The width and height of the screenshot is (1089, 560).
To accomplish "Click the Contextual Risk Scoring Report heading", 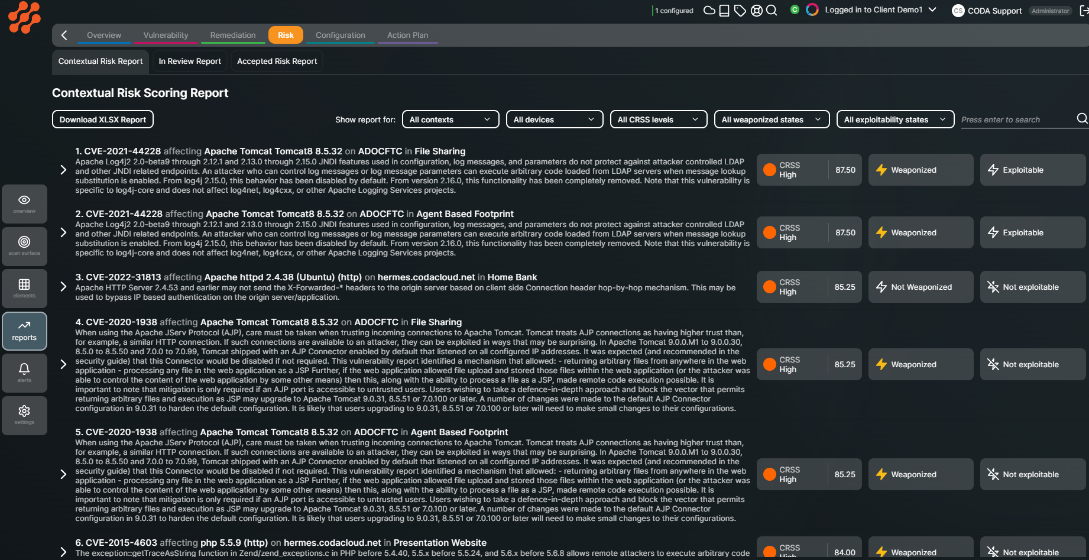I will tap(140, 93).
